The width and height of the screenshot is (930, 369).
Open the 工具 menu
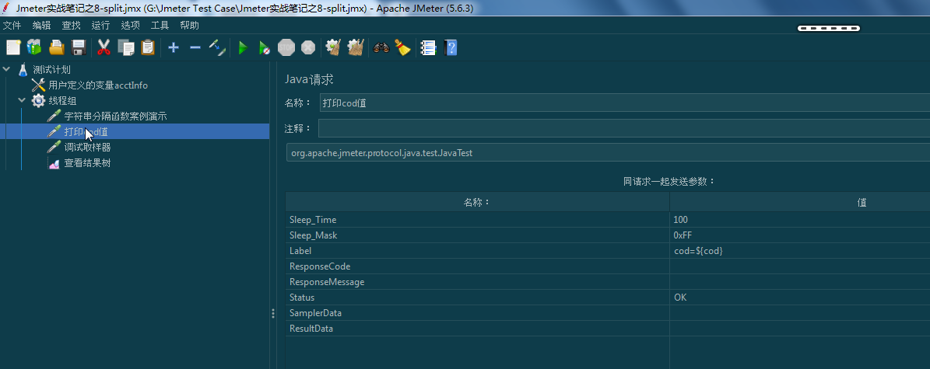160,25
